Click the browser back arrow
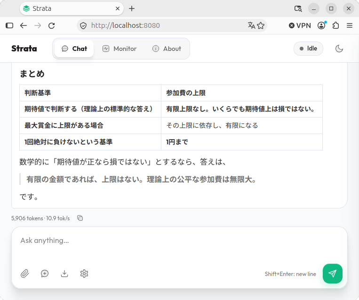359x300 pixels. pyautogui.click(x=24, y=25)
